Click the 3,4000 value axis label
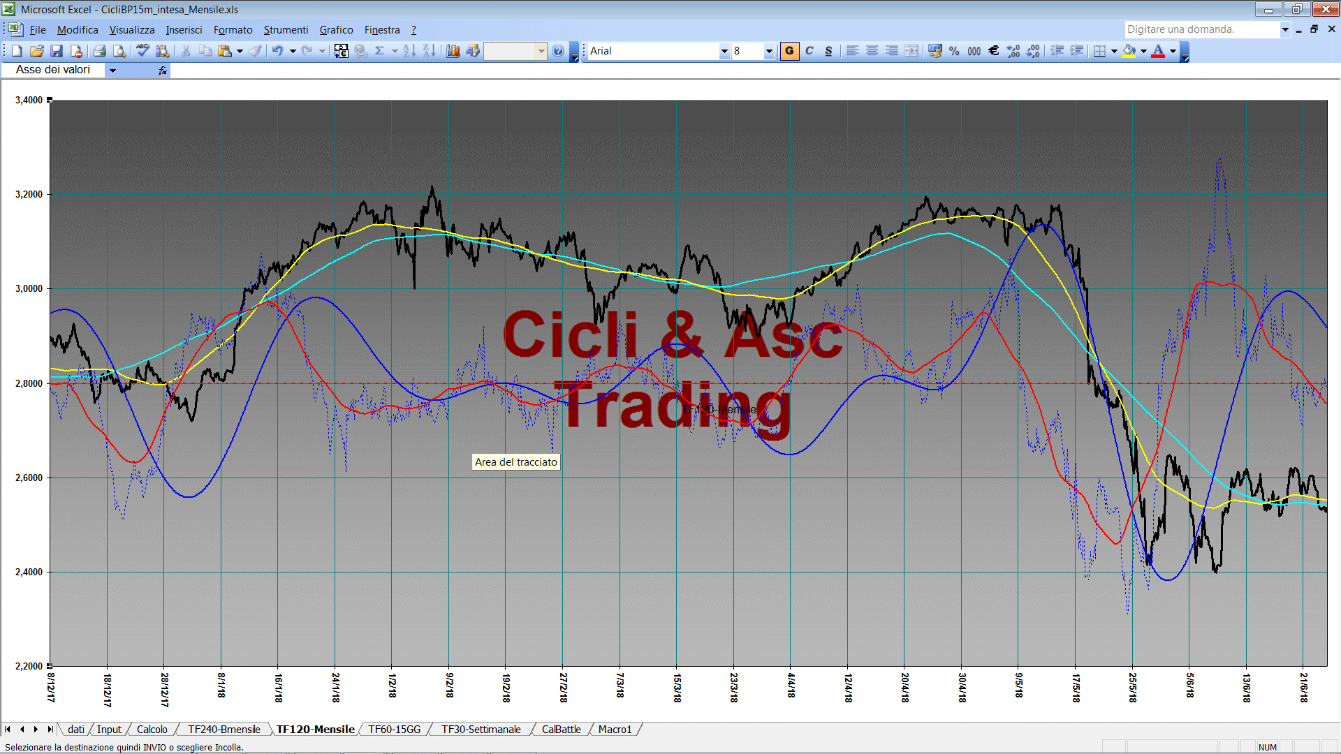This screenshot has height=754, width=1341. point(29,100)
